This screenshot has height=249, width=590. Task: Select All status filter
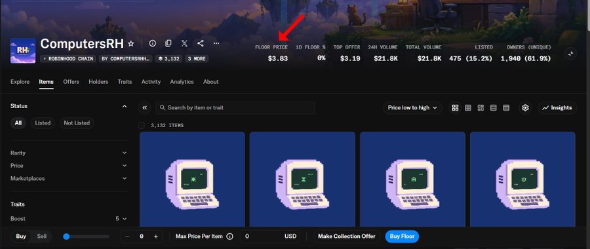18,123
